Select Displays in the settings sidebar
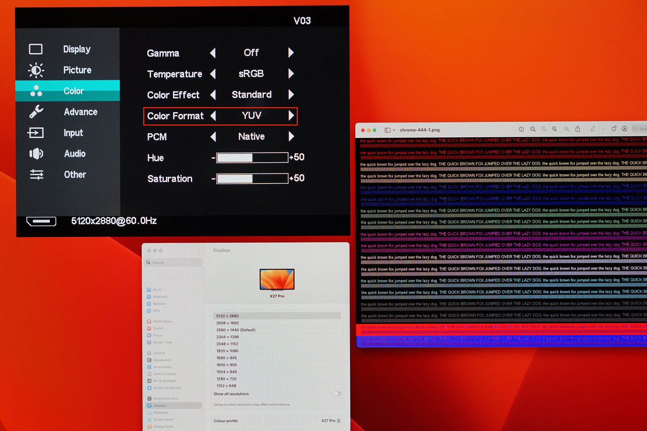Viewport: 647px width, 431px height. tap(160, 405)
